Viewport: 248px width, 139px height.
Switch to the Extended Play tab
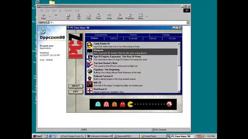point(101,35)
